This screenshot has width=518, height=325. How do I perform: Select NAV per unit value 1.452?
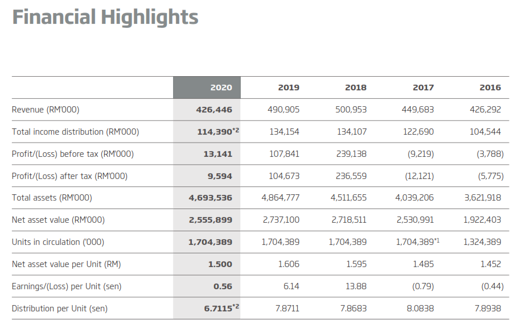tap(491, 264)
